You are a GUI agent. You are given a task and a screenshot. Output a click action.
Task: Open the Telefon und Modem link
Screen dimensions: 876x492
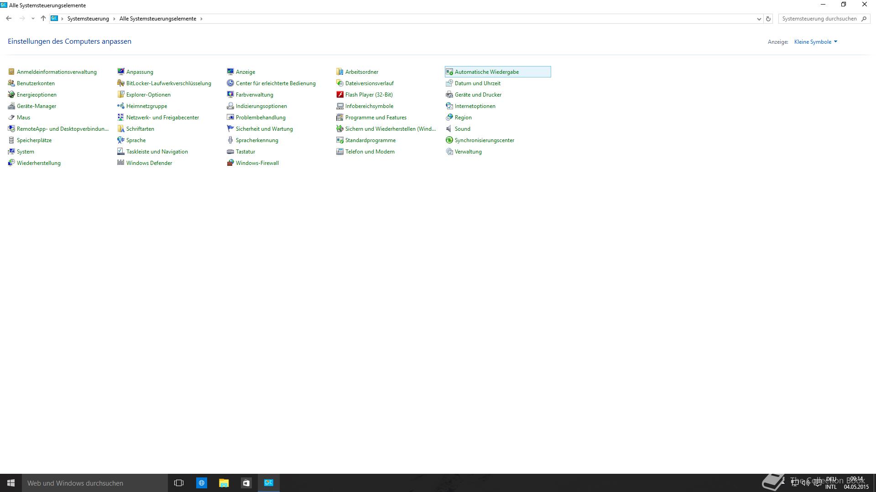(x=370, y=151)
